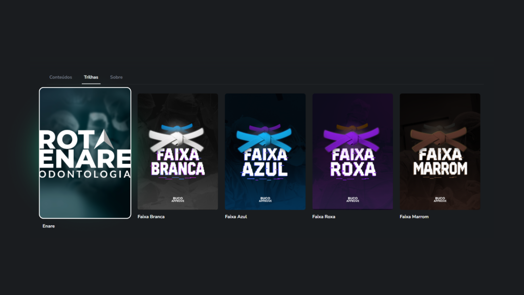
Task: Click the Faixa Branca caption below the card
Action: pyautogui.click(x=151, y=217)
